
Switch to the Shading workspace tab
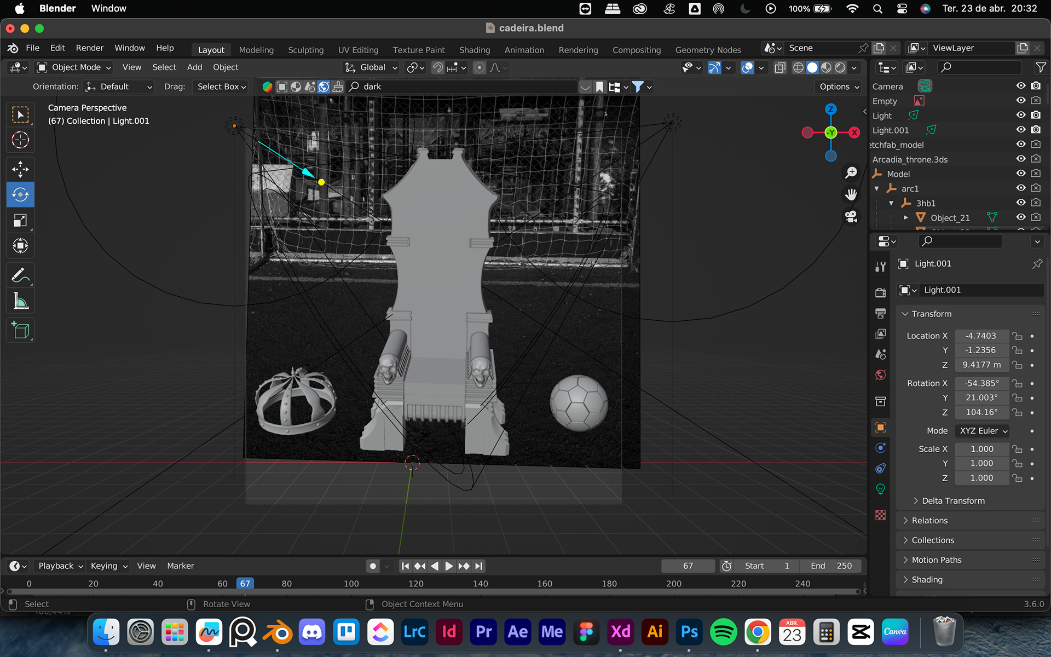pyautogui.click(x=475, y=50)
